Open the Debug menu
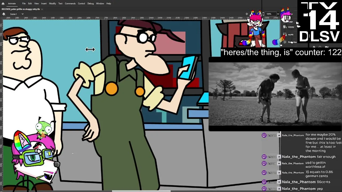 (90, 3)
